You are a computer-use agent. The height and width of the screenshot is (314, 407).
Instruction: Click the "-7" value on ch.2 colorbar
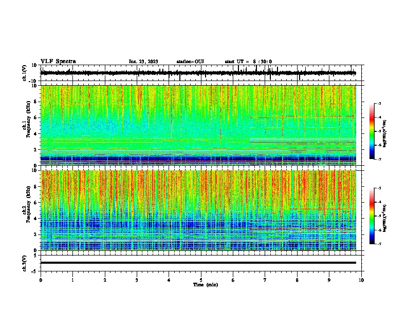(x=379, y=244)
